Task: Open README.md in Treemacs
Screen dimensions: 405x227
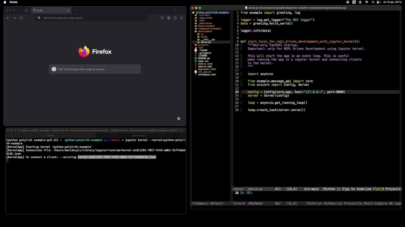Action: pyautogui.click(x=204, y=58)
